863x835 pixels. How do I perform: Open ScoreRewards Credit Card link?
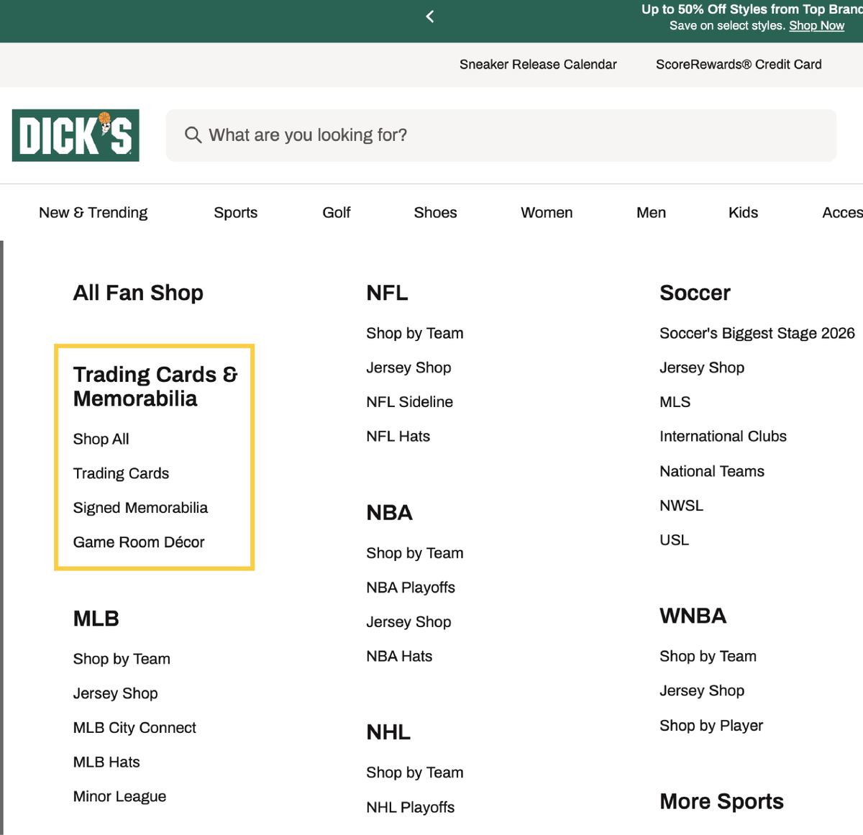[x=739, y=65]
